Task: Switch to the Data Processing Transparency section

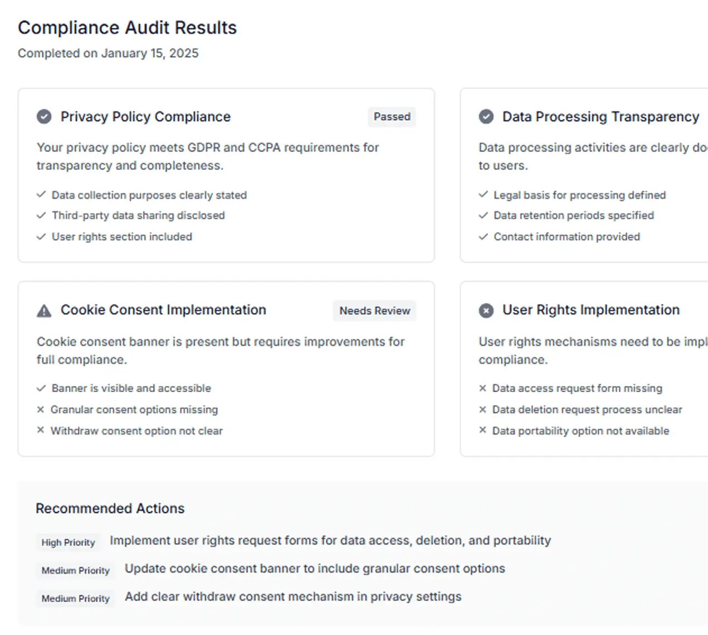Action: click(x=600, y=116)
